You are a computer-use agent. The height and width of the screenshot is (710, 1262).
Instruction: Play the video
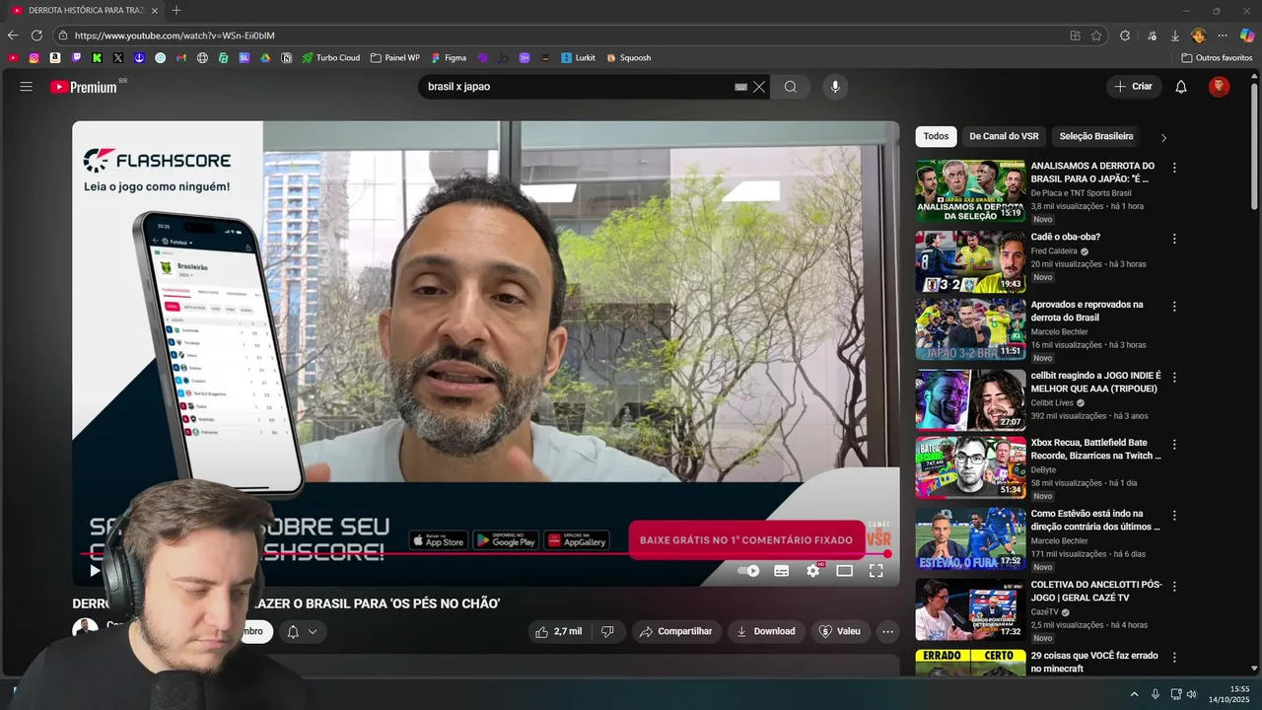point(95,570)
